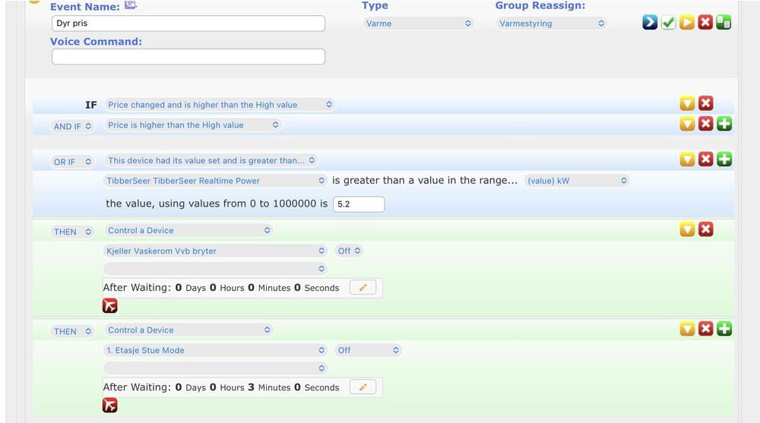This screenshot has width=760, height=423.
Task: Click the green checkmark event icon
Action: pyautogui.click(x=668, y=23)
